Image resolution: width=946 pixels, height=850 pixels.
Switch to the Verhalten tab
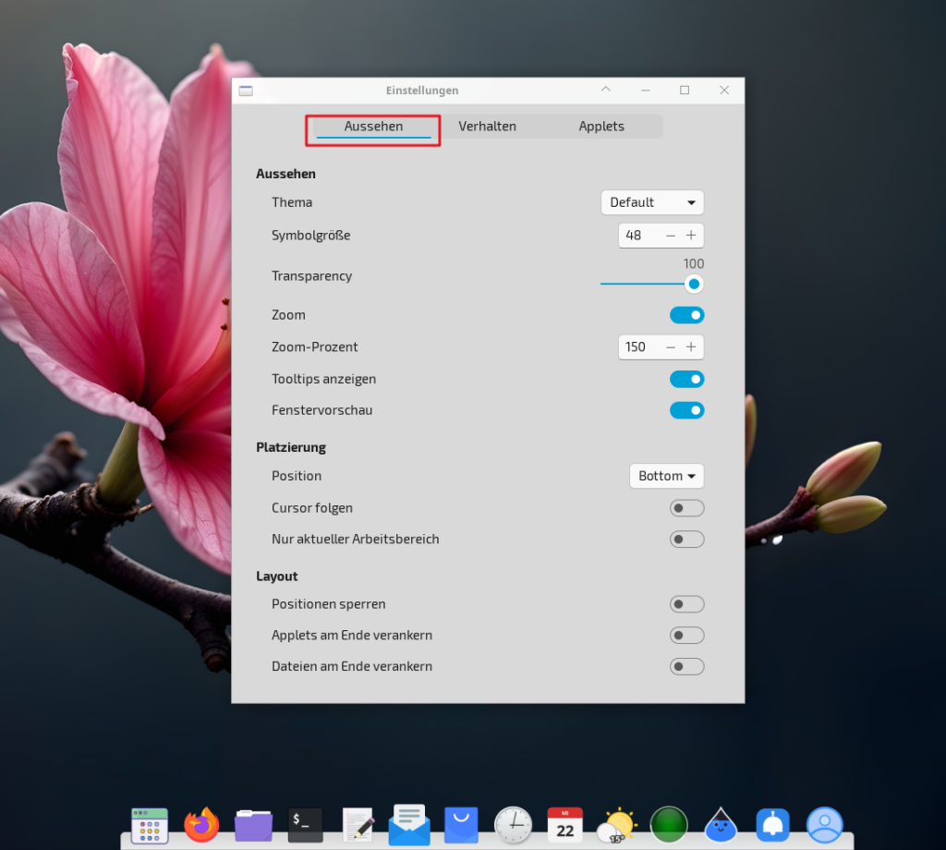(487, 127)
